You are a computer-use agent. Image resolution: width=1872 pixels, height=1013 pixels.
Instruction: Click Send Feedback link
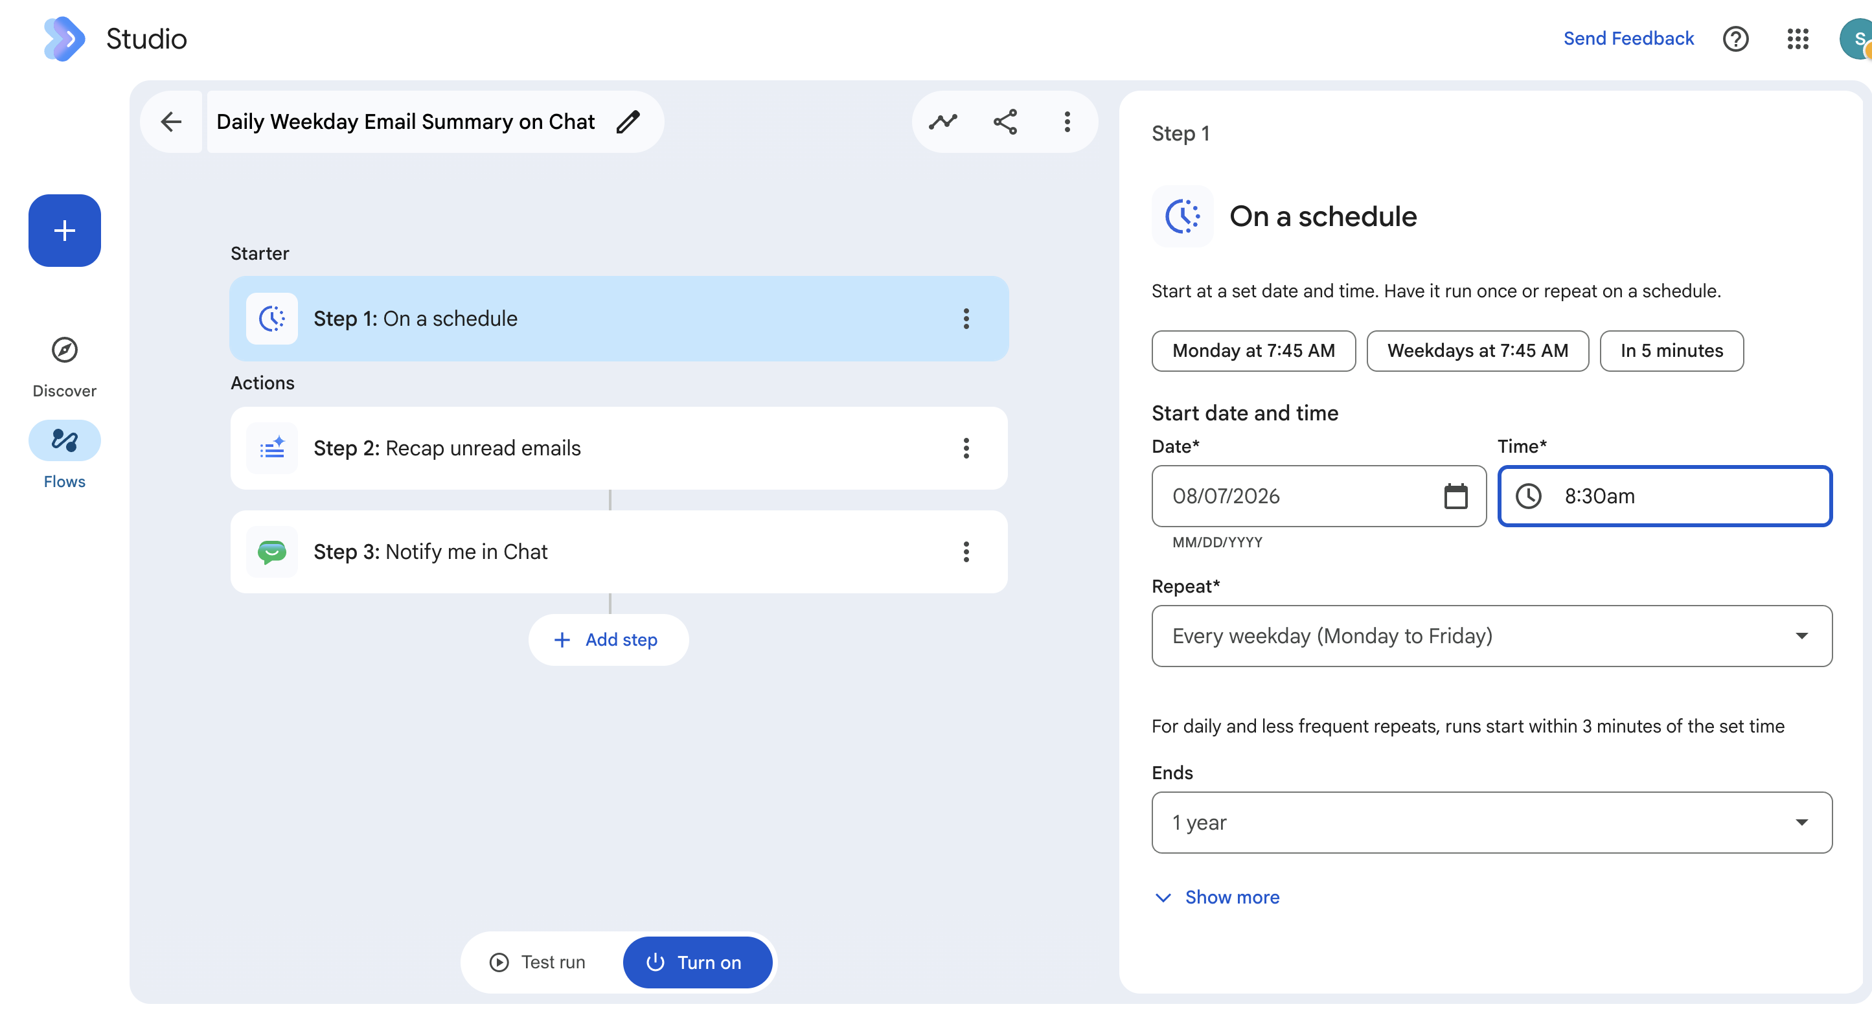point(1628,38)
